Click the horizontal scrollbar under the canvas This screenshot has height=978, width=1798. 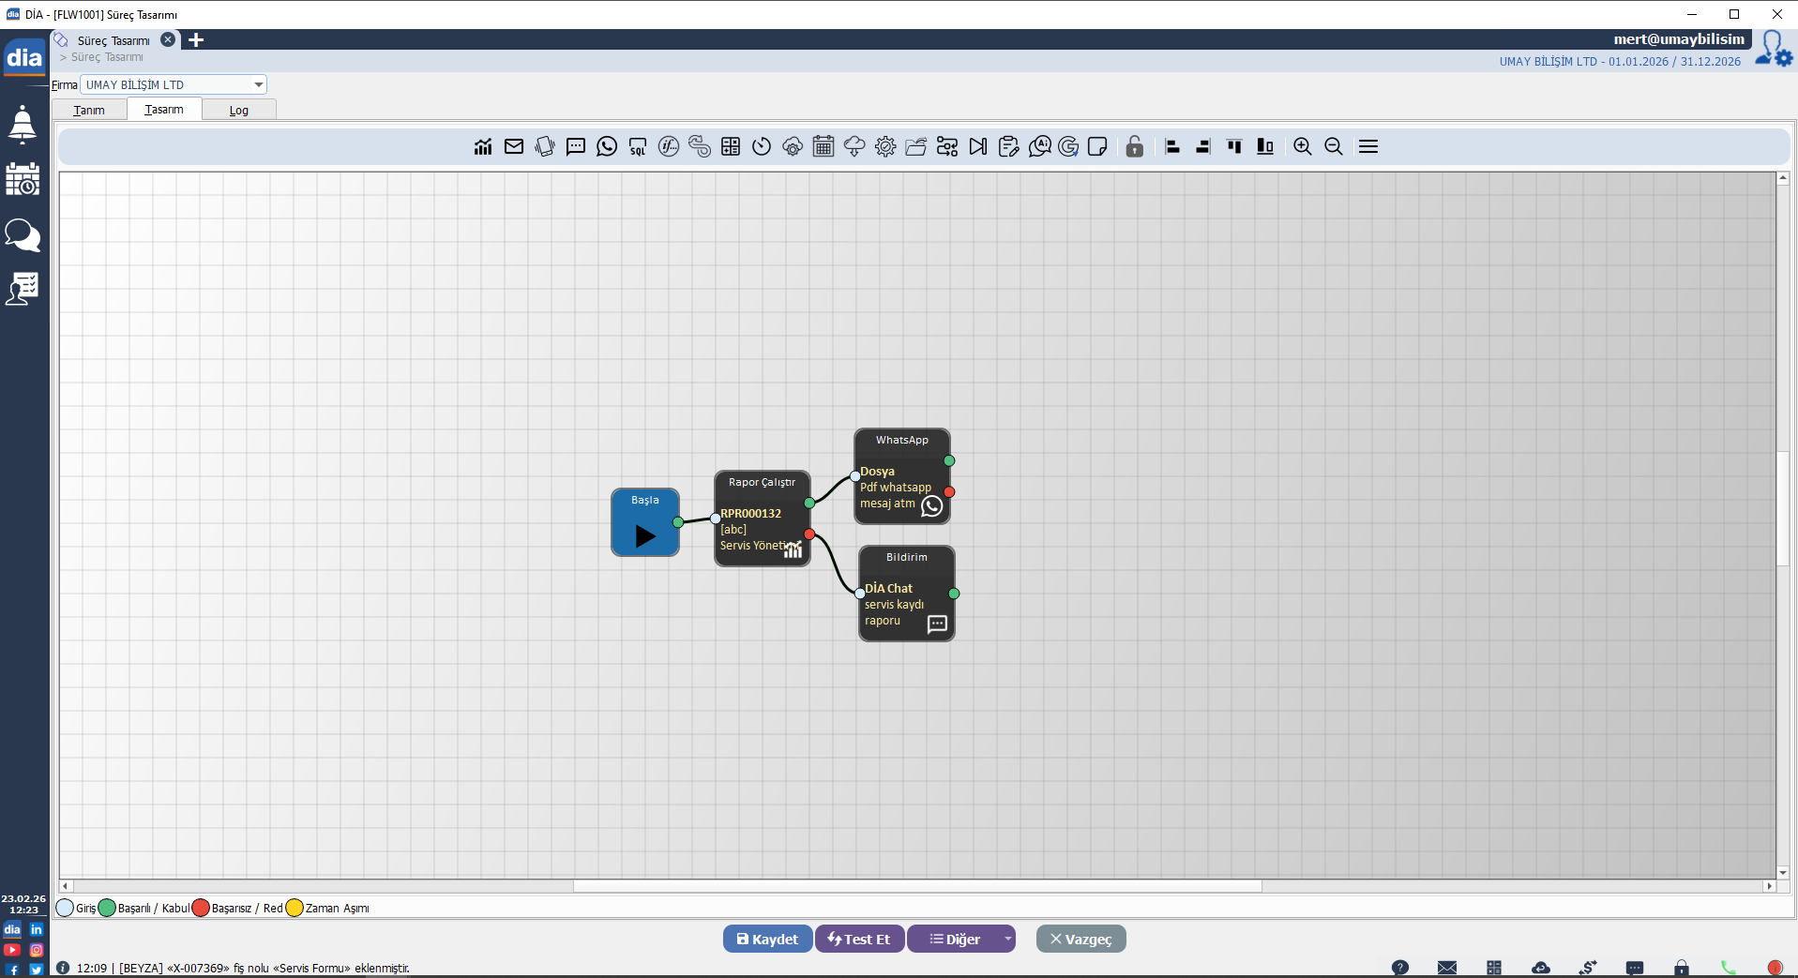coord(916,886)
